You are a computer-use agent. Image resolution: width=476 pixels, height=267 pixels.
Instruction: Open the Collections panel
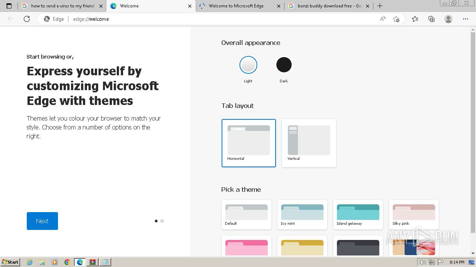click(x=431, y=19)
